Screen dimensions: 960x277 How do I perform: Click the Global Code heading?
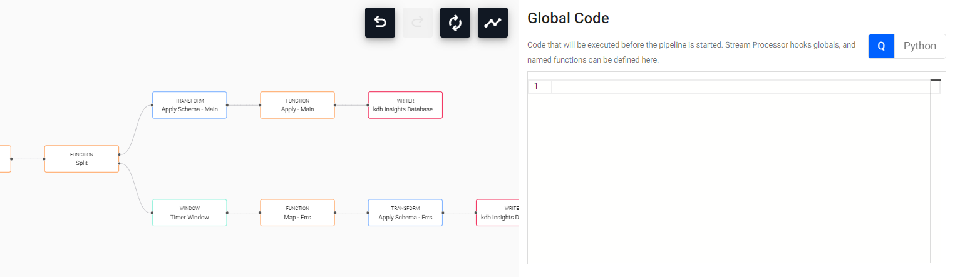(x=568, y=18)
